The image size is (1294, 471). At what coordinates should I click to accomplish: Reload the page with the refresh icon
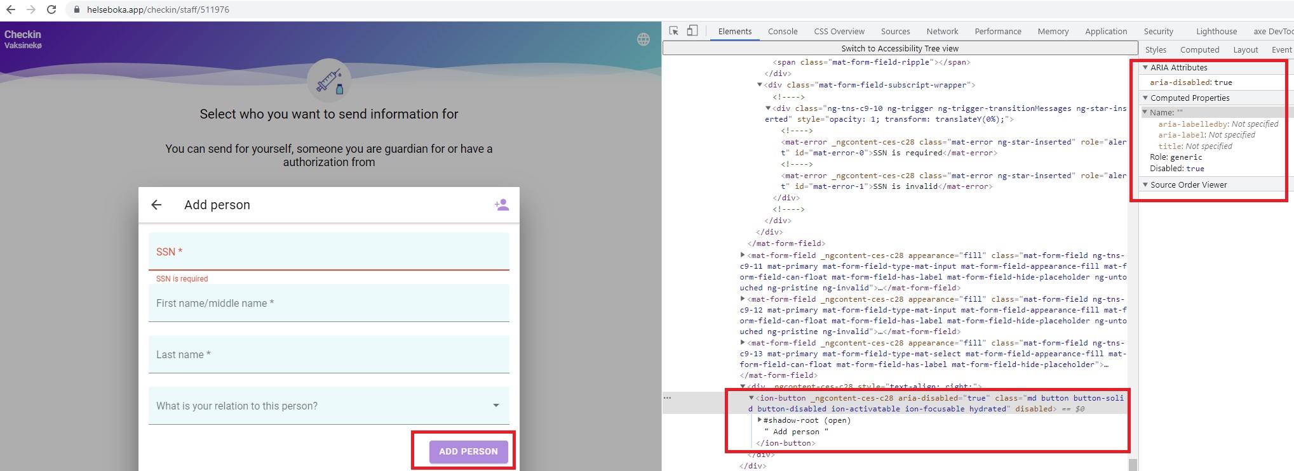click(x=51, y=10)
